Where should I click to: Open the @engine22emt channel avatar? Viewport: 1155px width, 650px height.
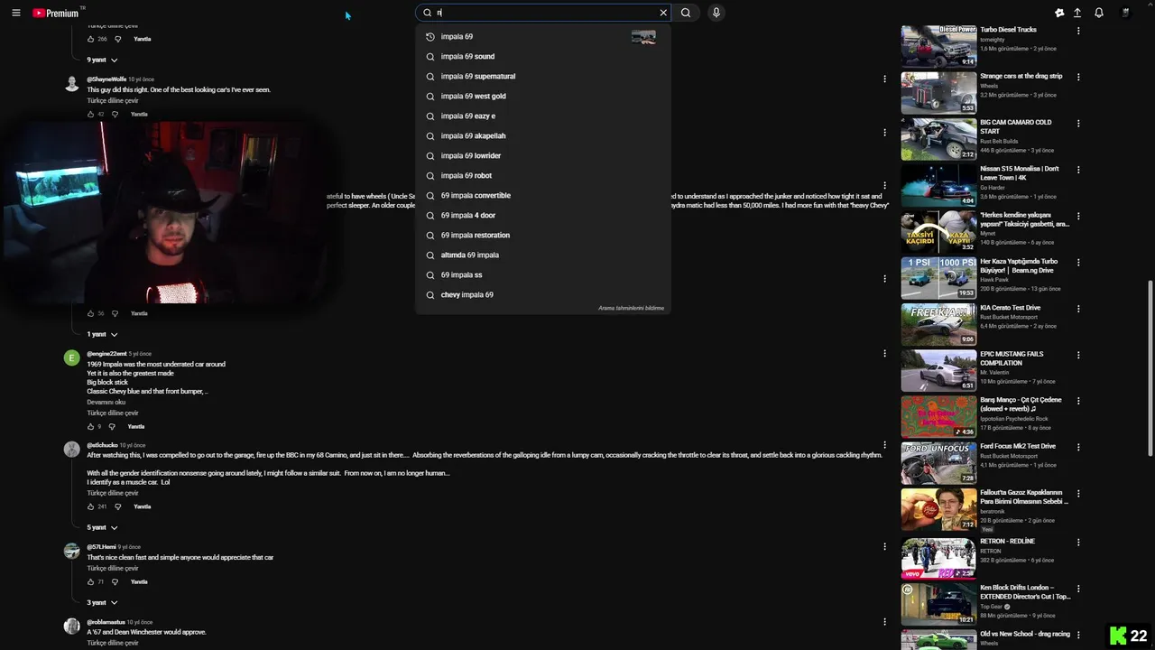[72, 358]
